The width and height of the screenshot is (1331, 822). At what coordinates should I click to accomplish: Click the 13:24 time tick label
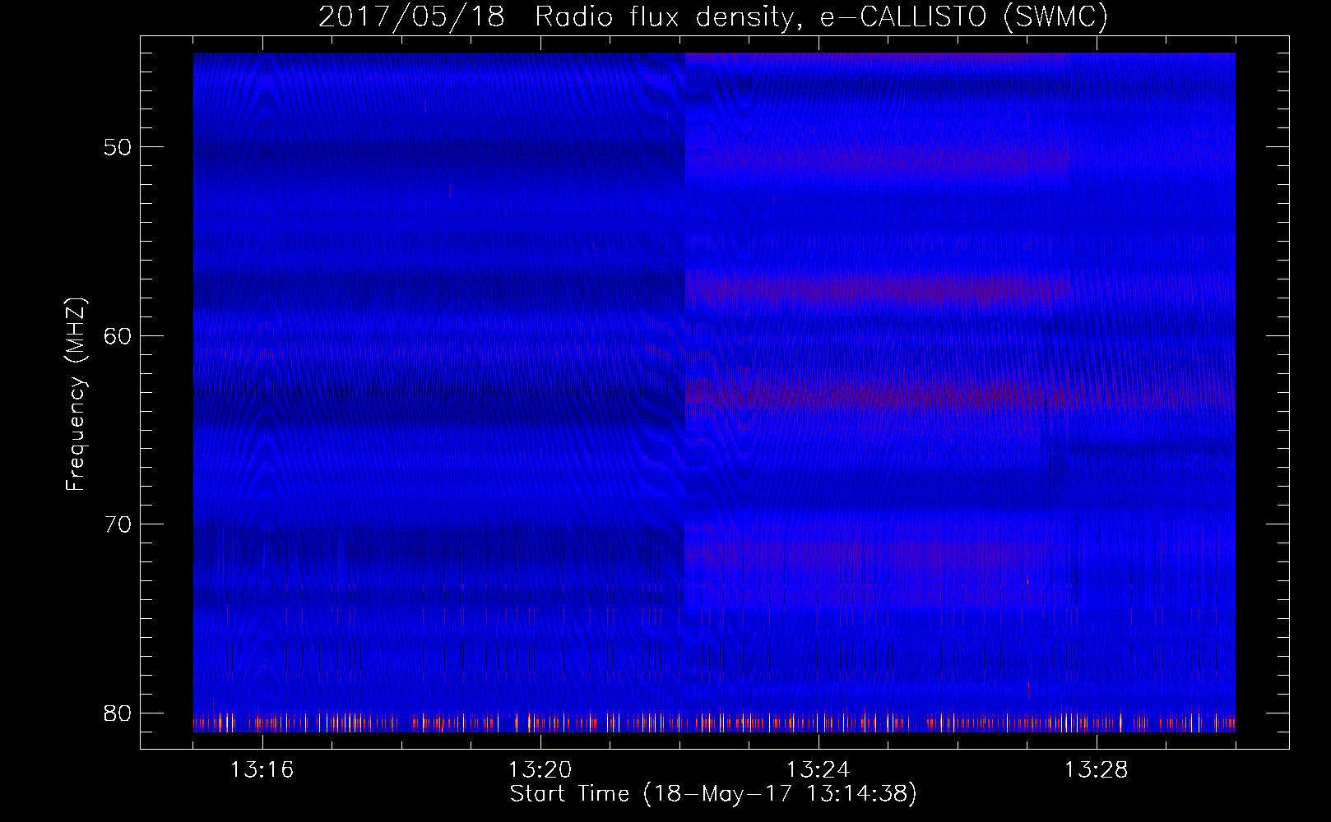click(818, 770)
